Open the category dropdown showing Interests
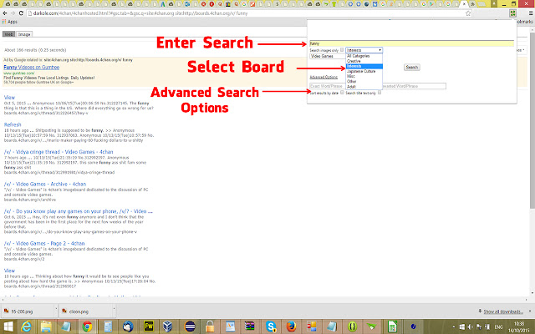Image resolution: width=535 pixels, height=334 pixels. pos(364,50)
